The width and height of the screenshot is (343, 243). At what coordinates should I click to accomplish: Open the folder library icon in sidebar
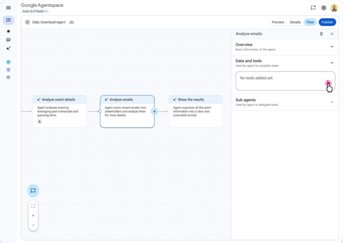(8, 39)
